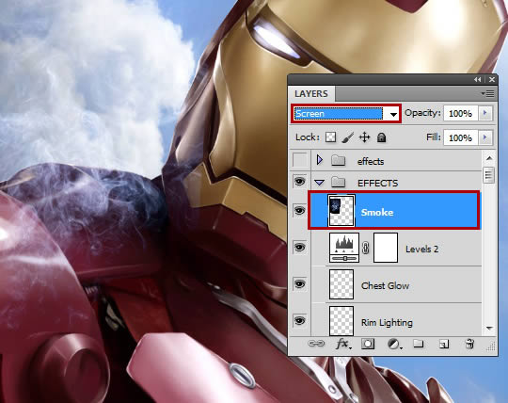Enable lock image pixels brush icon
Image resolution: width=508 pixels, height=403 pixels.
348,137
